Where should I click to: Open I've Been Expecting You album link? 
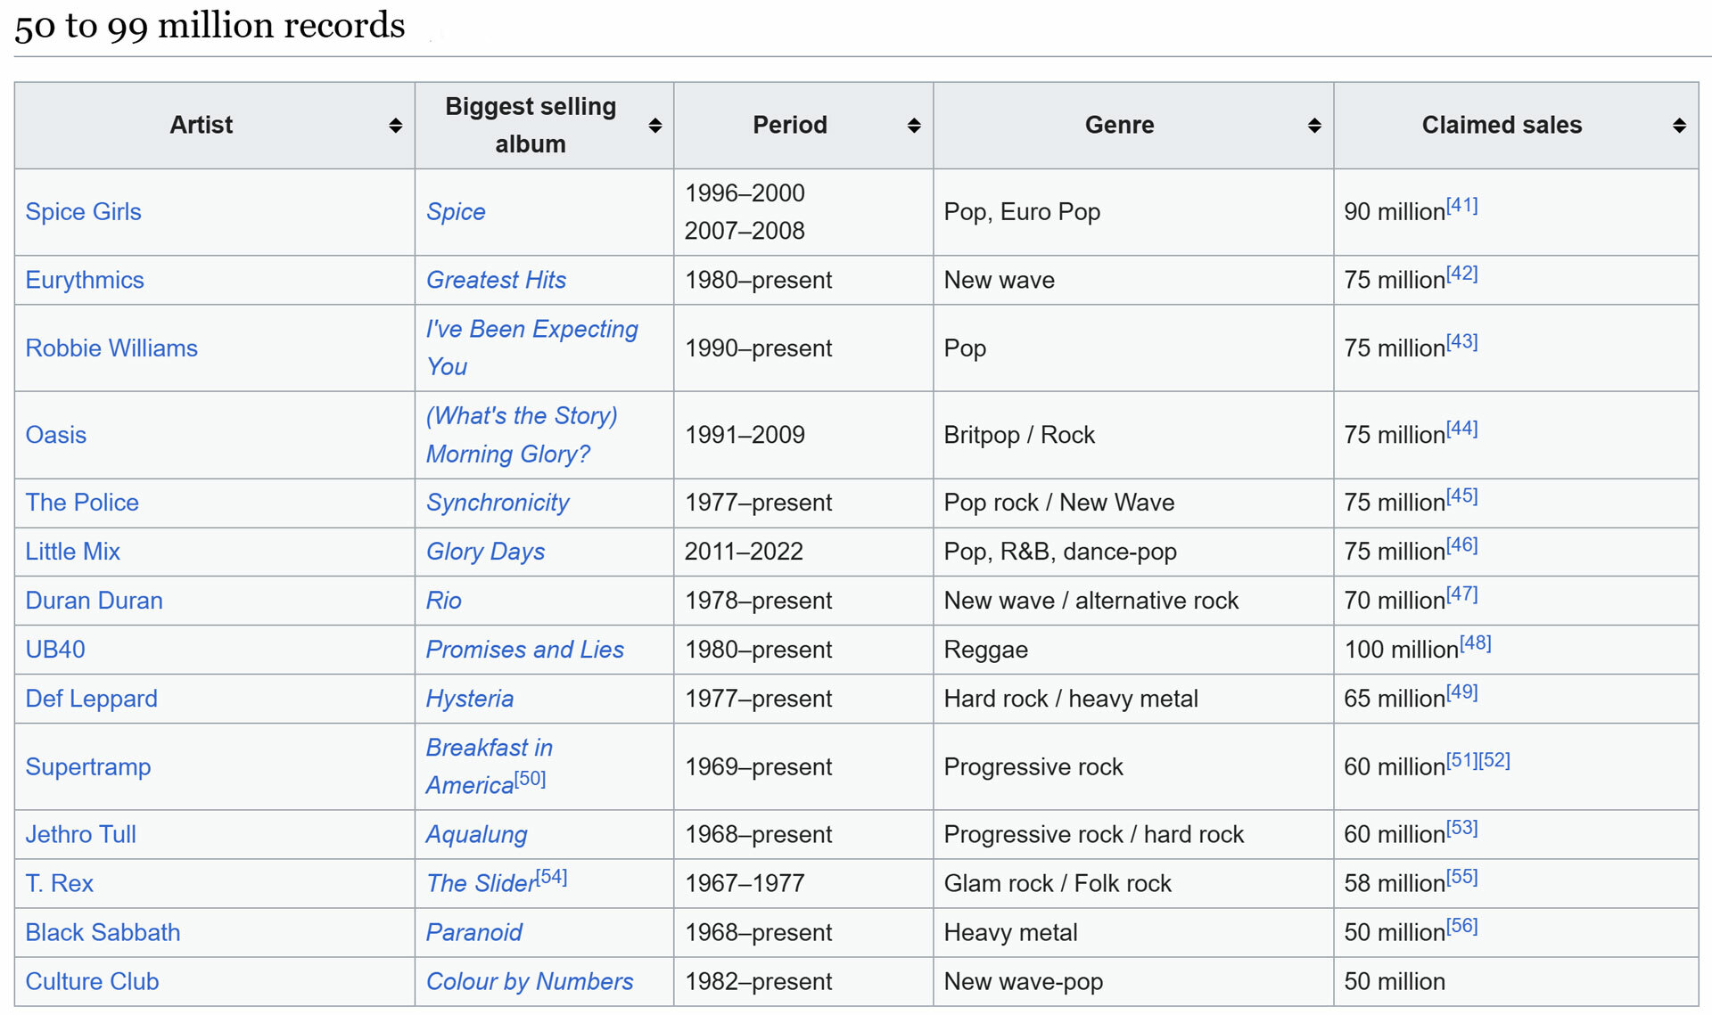point(531,348)
